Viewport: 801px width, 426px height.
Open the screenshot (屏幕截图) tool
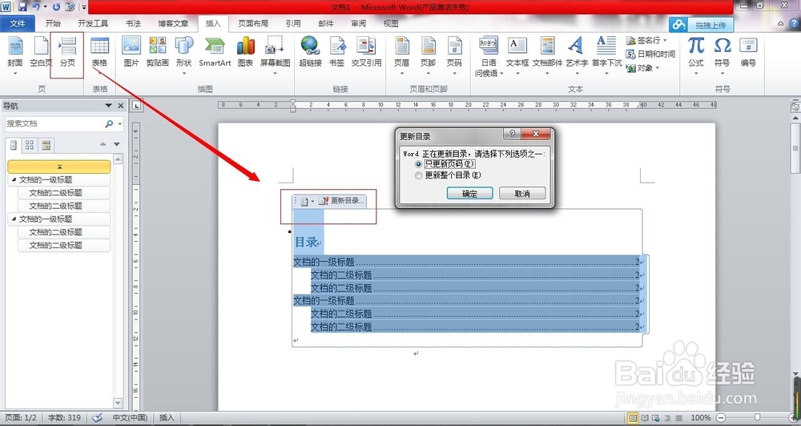pyautogui.click(x=275, y=54)
